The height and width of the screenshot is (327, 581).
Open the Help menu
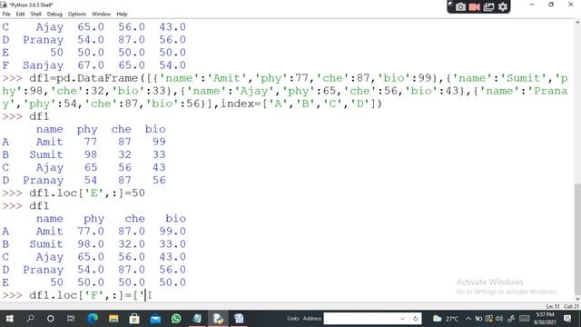tap(122, 14)
